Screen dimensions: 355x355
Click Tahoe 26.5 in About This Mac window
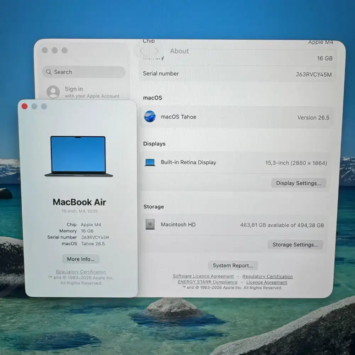93,244
